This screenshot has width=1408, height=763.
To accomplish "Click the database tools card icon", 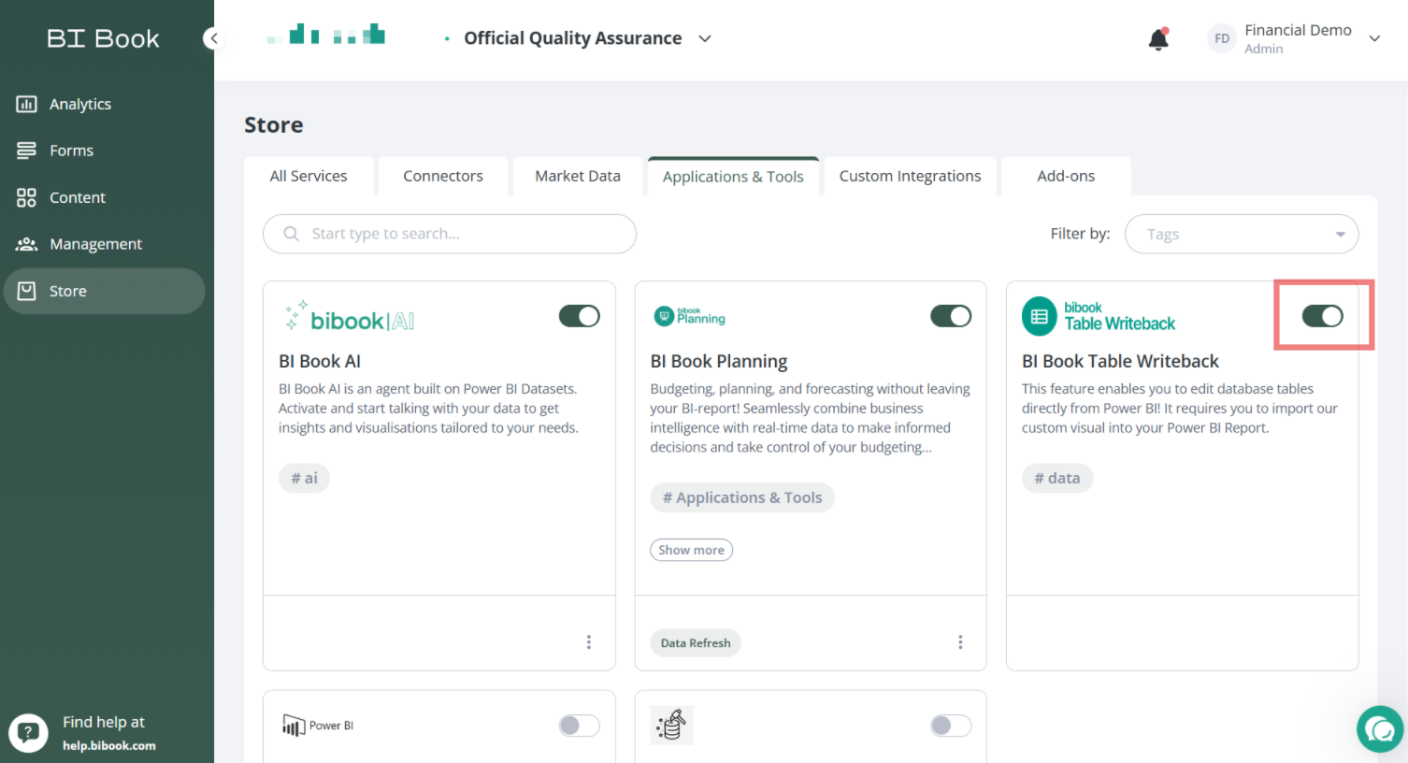I will tap(671, 725).
